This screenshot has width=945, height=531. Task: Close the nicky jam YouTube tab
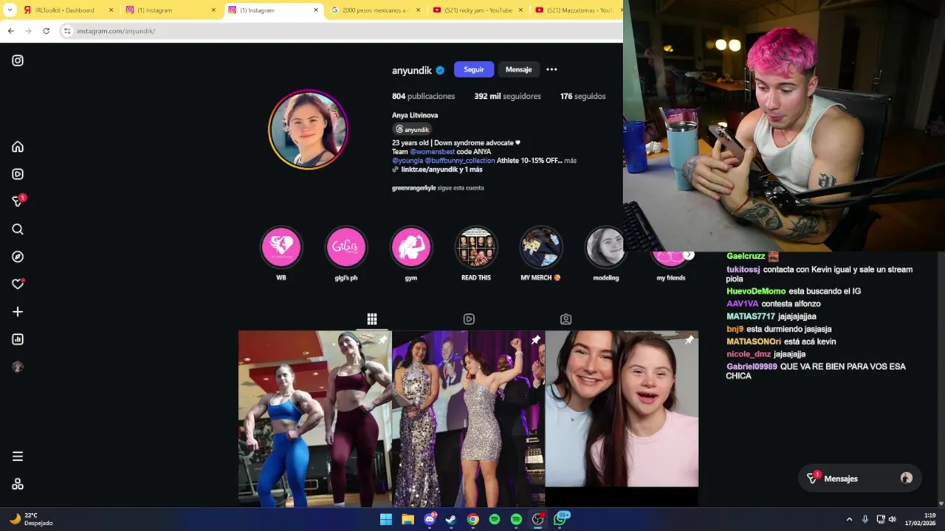[520, 10]
